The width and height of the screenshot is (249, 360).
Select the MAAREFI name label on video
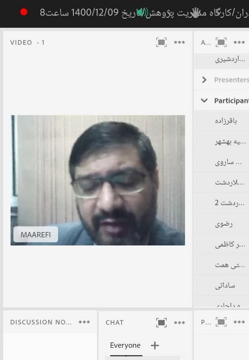36,235
